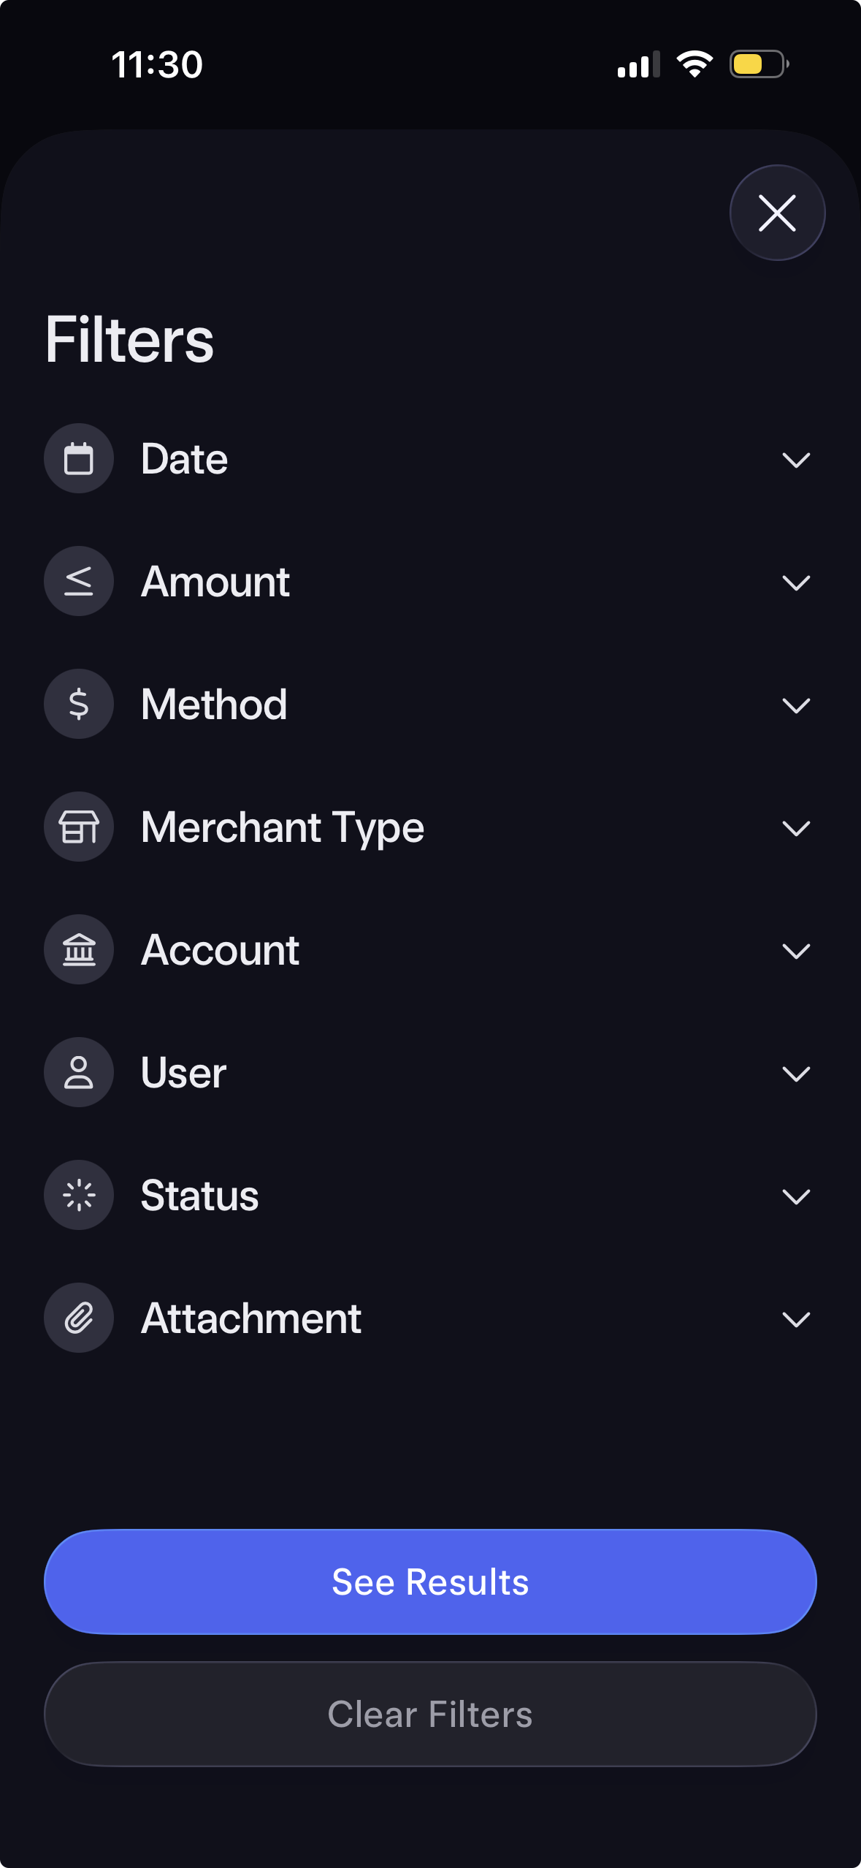
Task: Open the Status filter label
Action: click(199, 1196)
